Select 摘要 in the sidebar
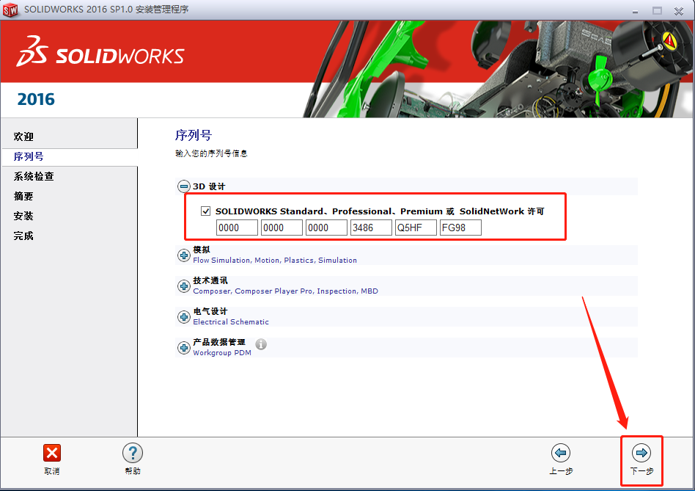 point(23,196)
